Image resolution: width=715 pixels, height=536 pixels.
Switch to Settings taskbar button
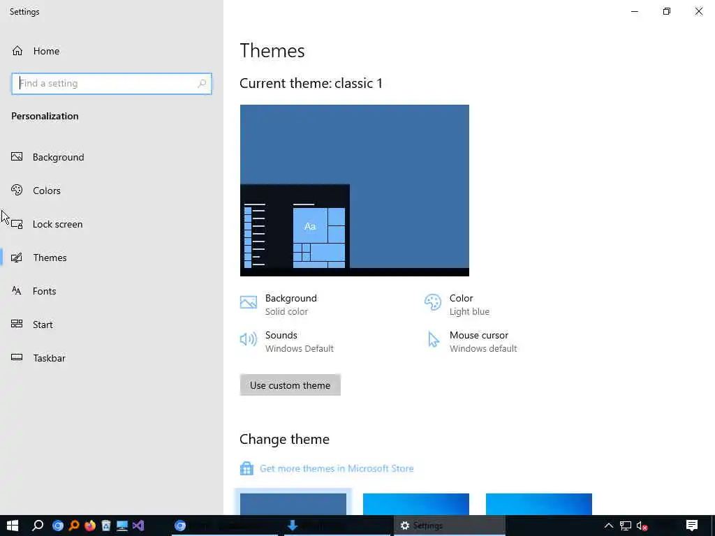point(450,526)
